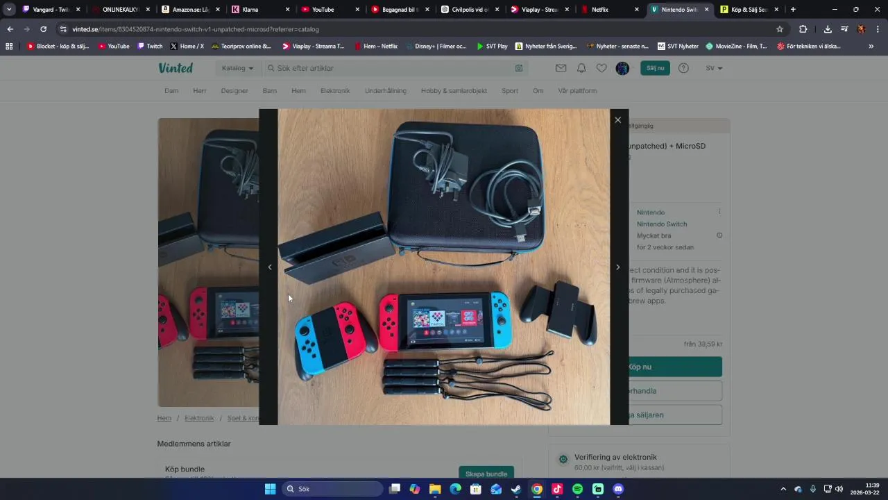Open the Elektronik category
This screenshot has width=888, height=500.
[x=335, y=91]
